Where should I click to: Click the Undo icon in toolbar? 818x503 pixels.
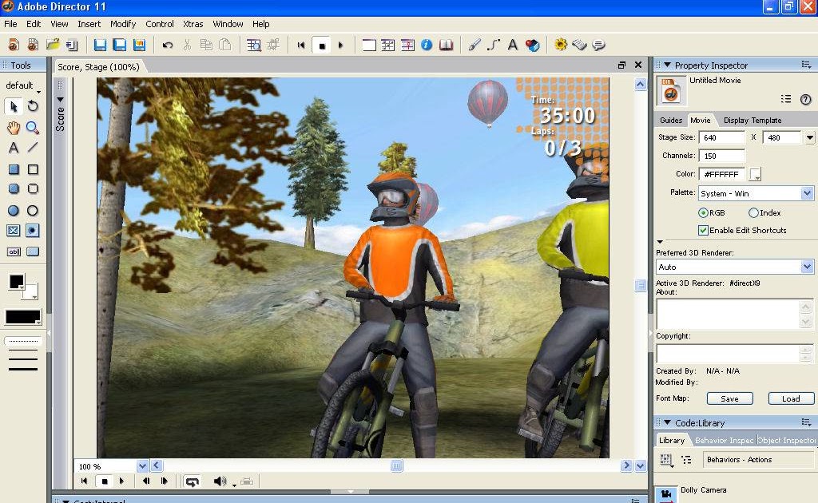[x=168, y=46]
